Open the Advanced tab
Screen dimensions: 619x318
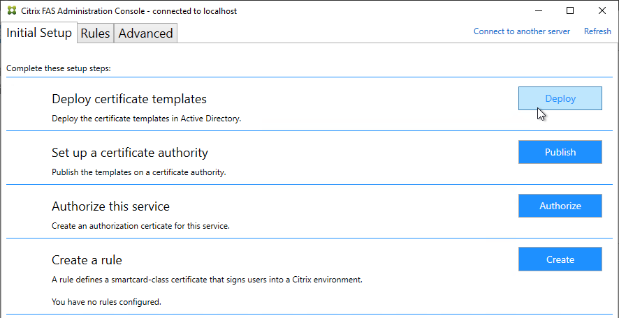[145, 33]
